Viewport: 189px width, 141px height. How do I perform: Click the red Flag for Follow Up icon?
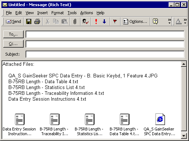coord(115,21)
